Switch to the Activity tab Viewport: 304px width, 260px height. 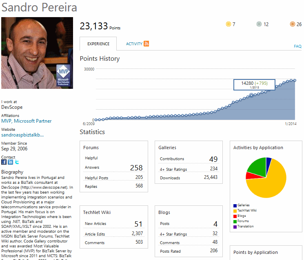tap(134, 44)
